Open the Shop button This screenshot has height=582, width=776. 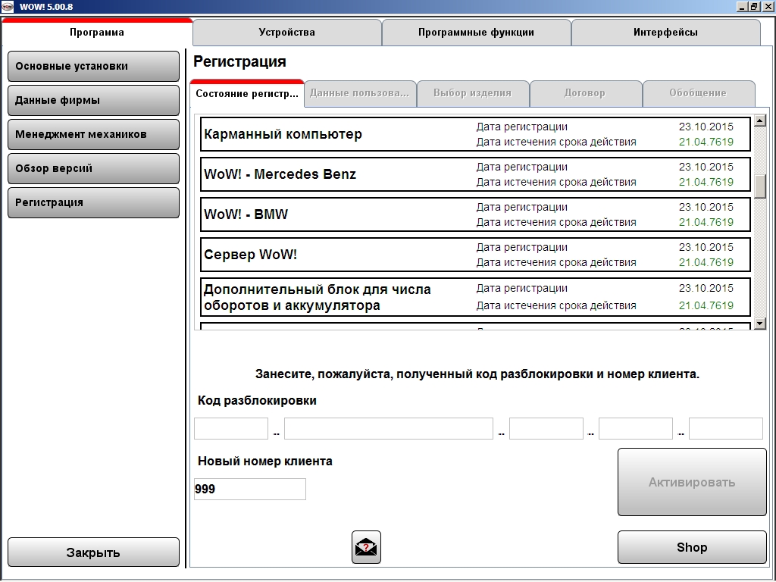point(692,547)
